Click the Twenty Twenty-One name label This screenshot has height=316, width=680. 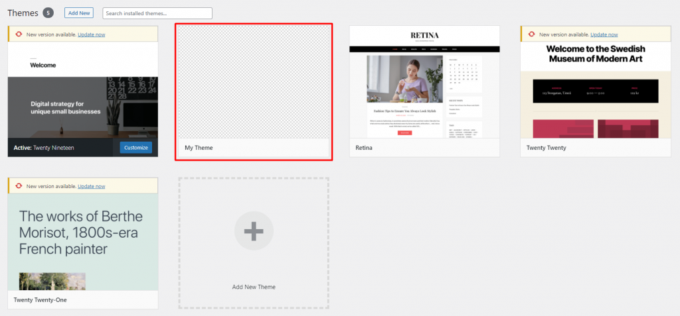point(41,299)
